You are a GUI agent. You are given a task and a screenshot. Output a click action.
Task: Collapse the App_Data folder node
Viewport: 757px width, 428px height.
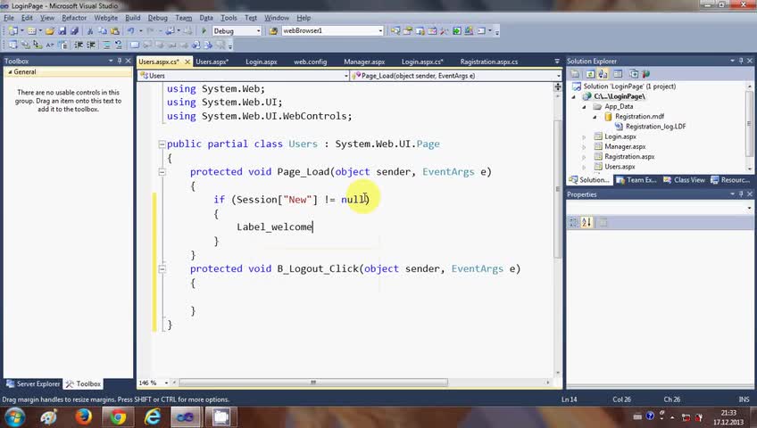584,106
